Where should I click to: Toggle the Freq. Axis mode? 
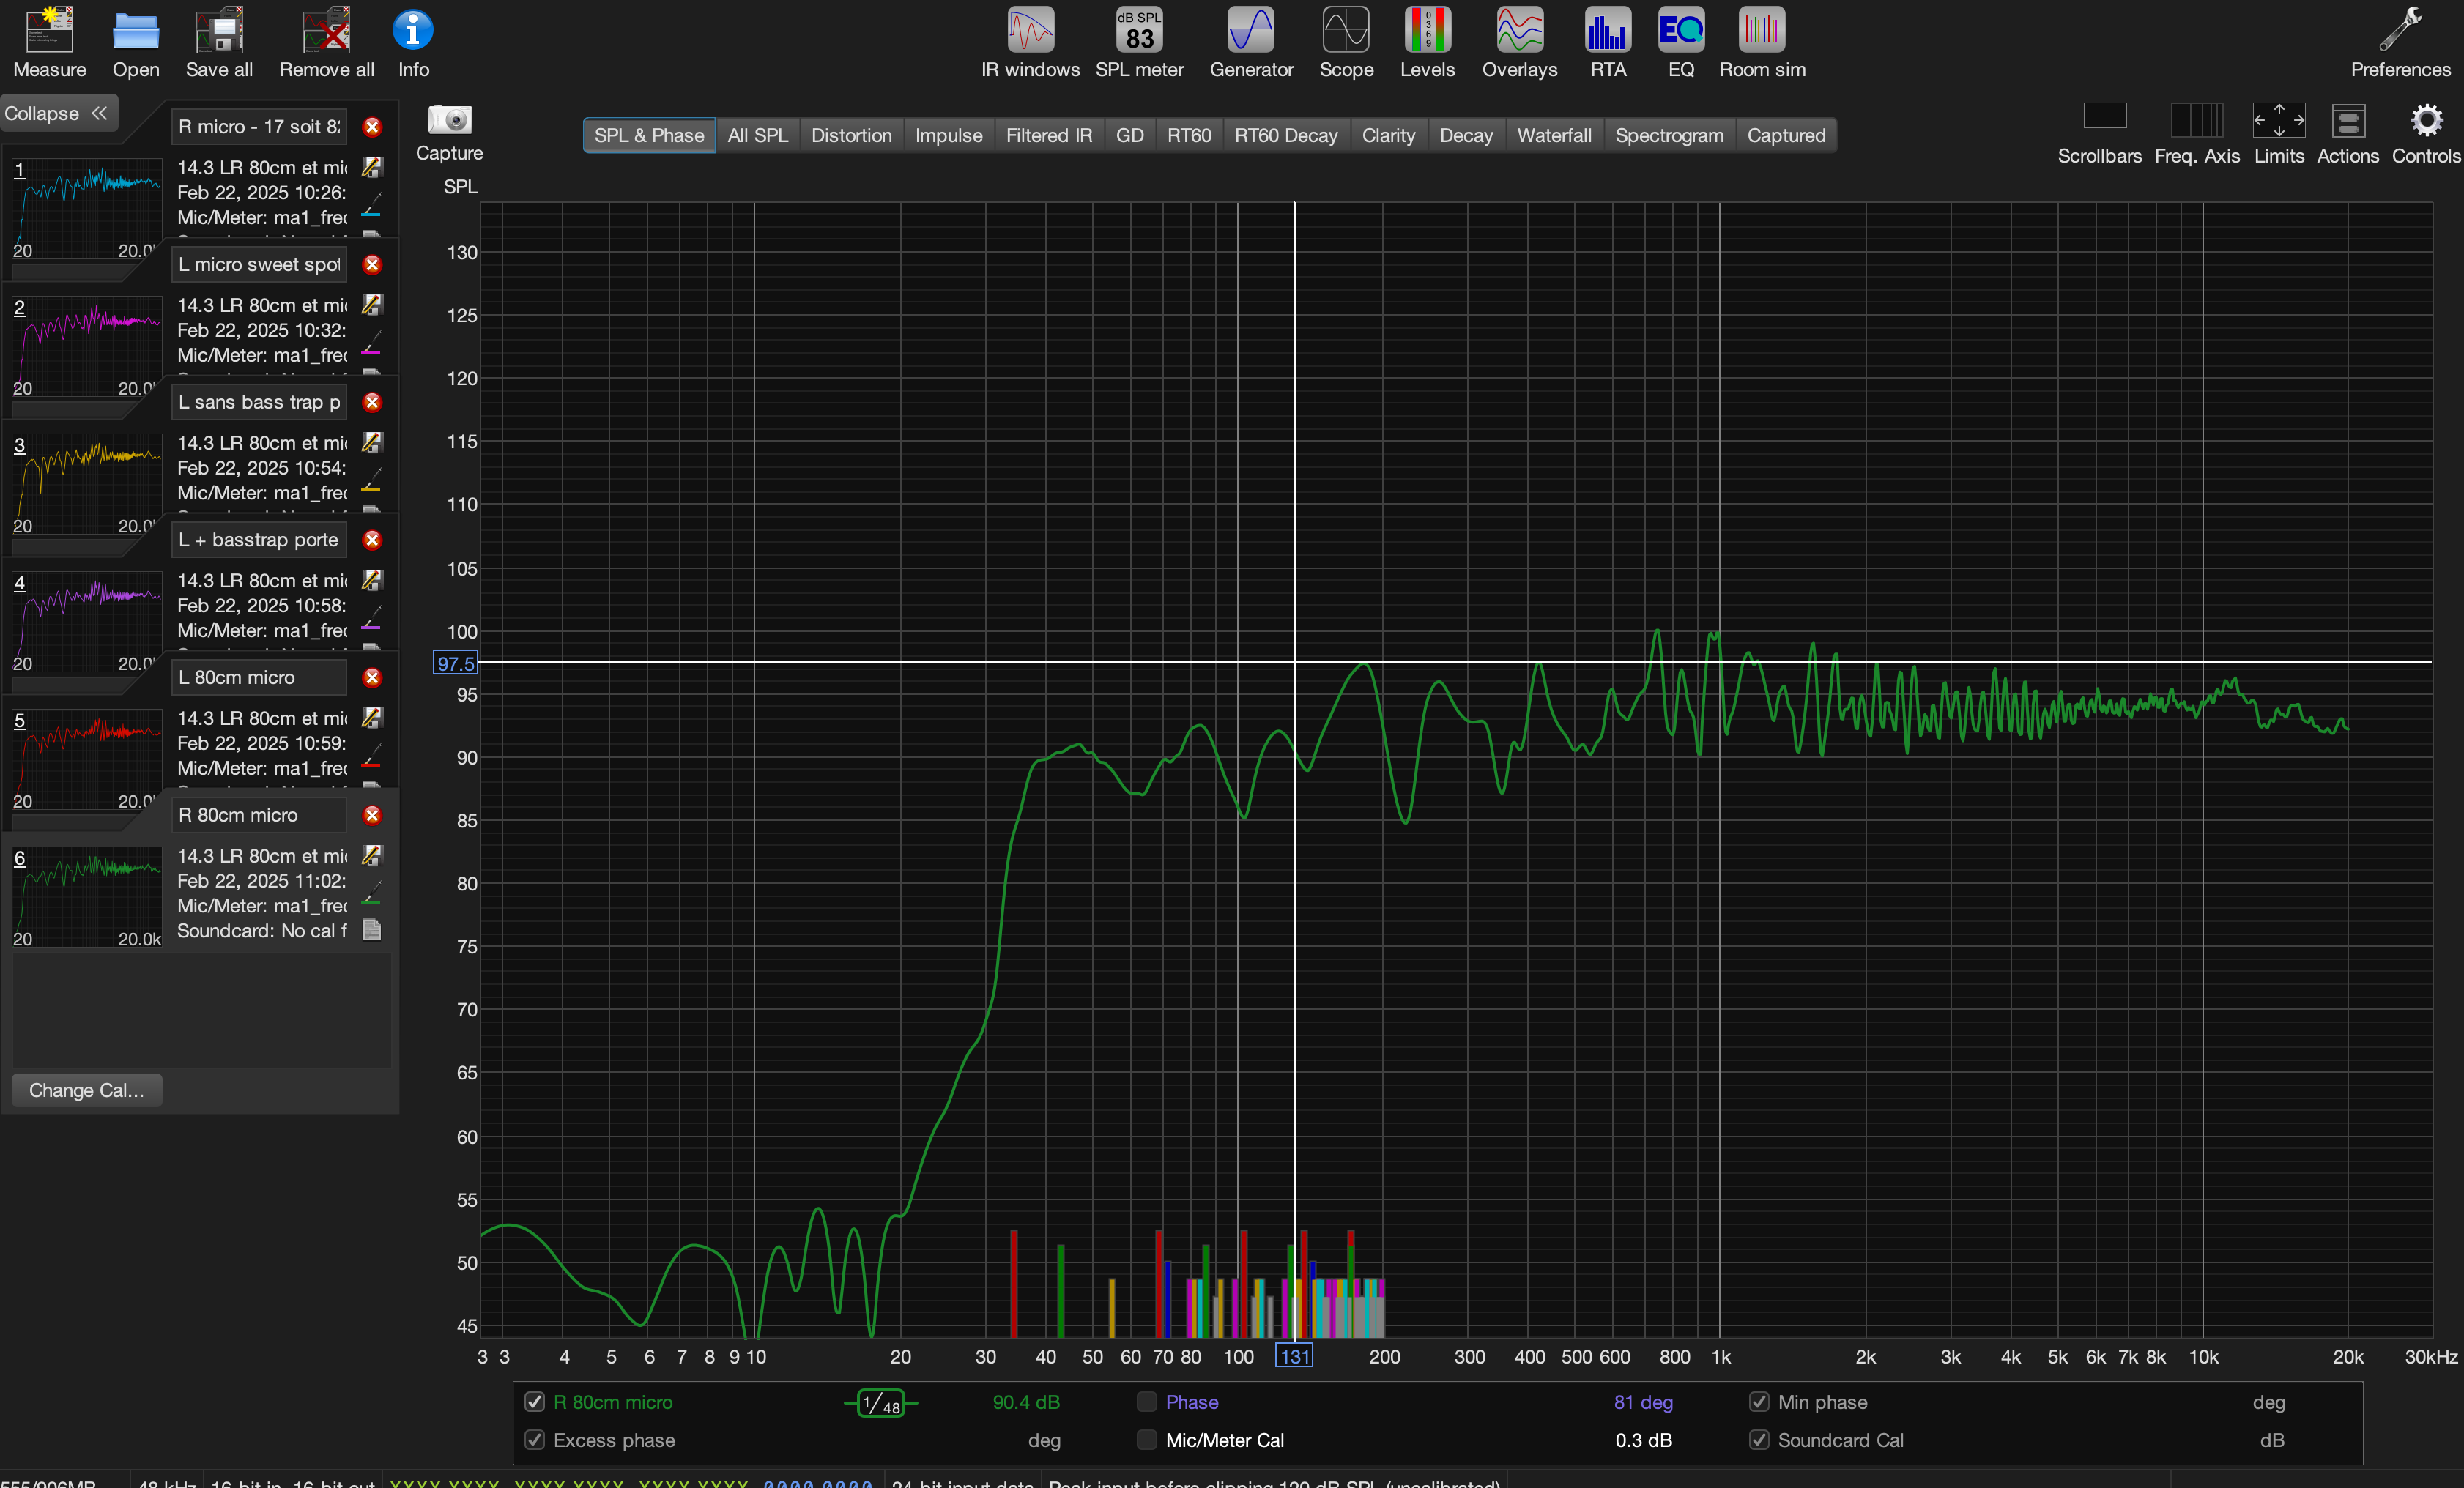[2197, 133]
